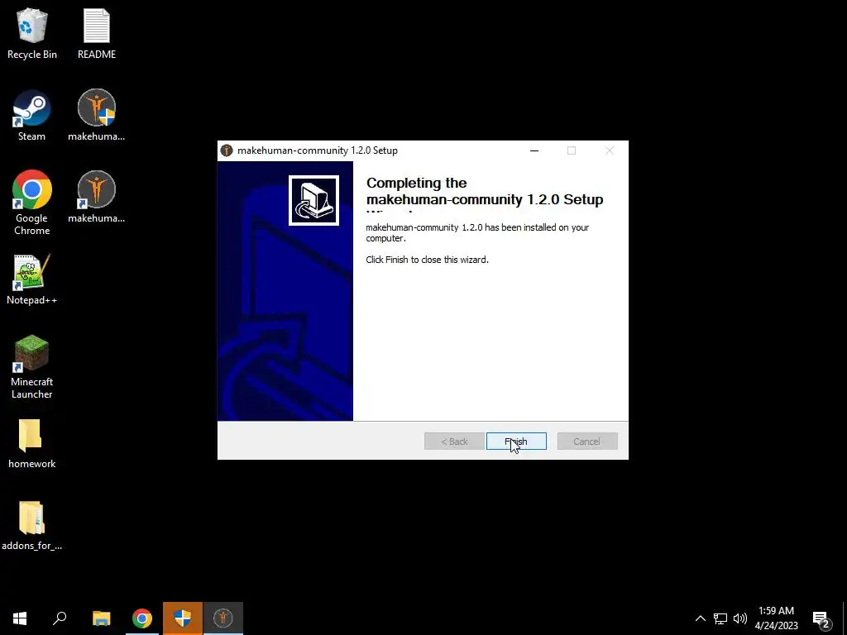Open the network status tray icon
The height and width of the screenshot is (635, 847).
pyautogui.click(x=720, y=618)
